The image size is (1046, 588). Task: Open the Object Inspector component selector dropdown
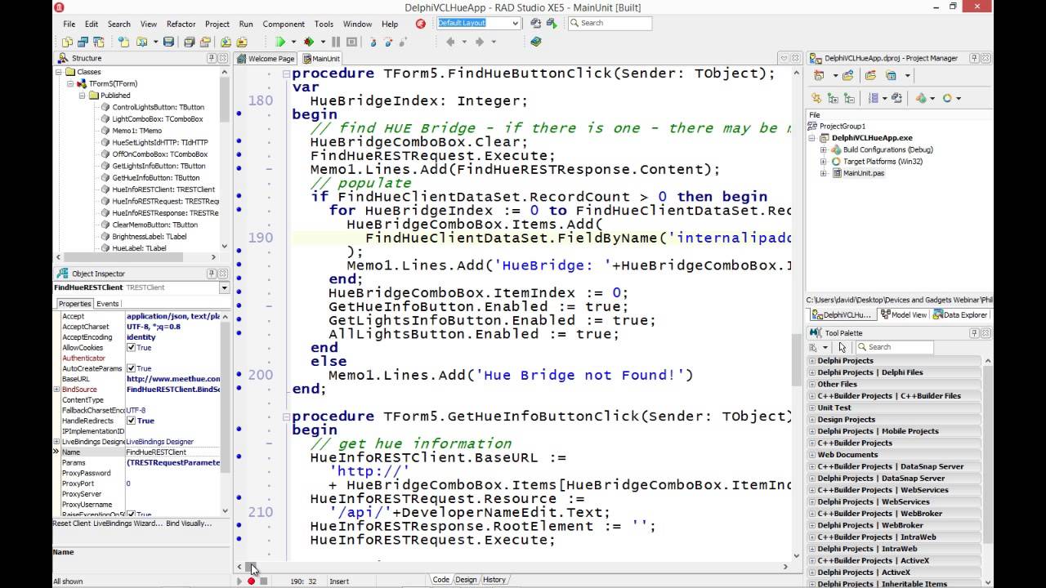tap(224, 287)
